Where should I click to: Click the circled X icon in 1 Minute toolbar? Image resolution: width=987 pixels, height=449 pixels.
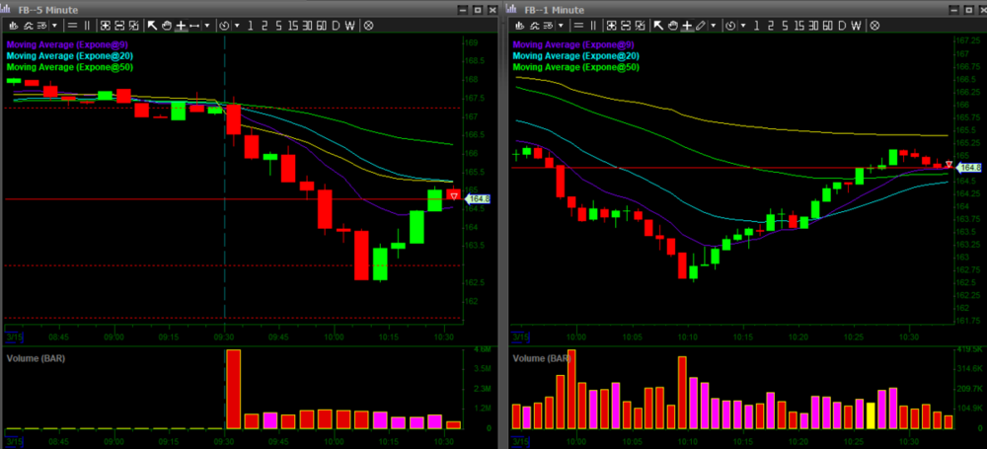pyautogui.click(x=873, y=25)
